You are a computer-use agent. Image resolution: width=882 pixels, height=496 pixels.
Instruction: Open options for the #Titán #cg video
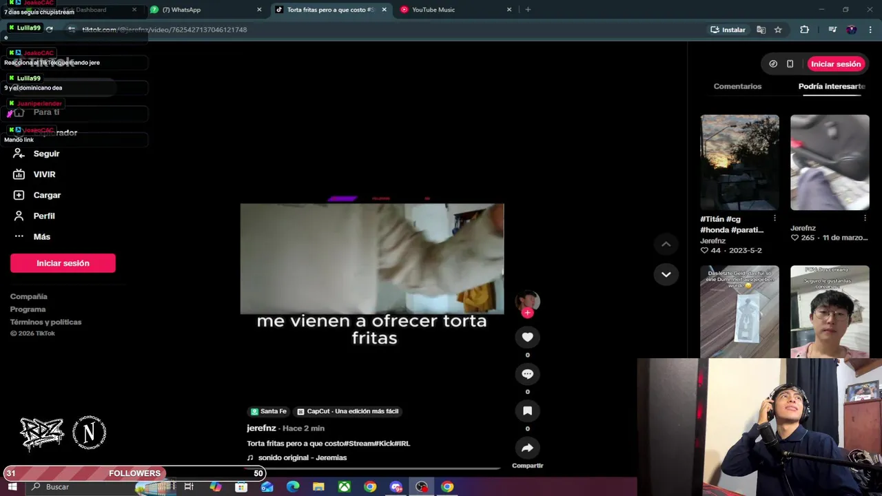(x=775, y=218)
